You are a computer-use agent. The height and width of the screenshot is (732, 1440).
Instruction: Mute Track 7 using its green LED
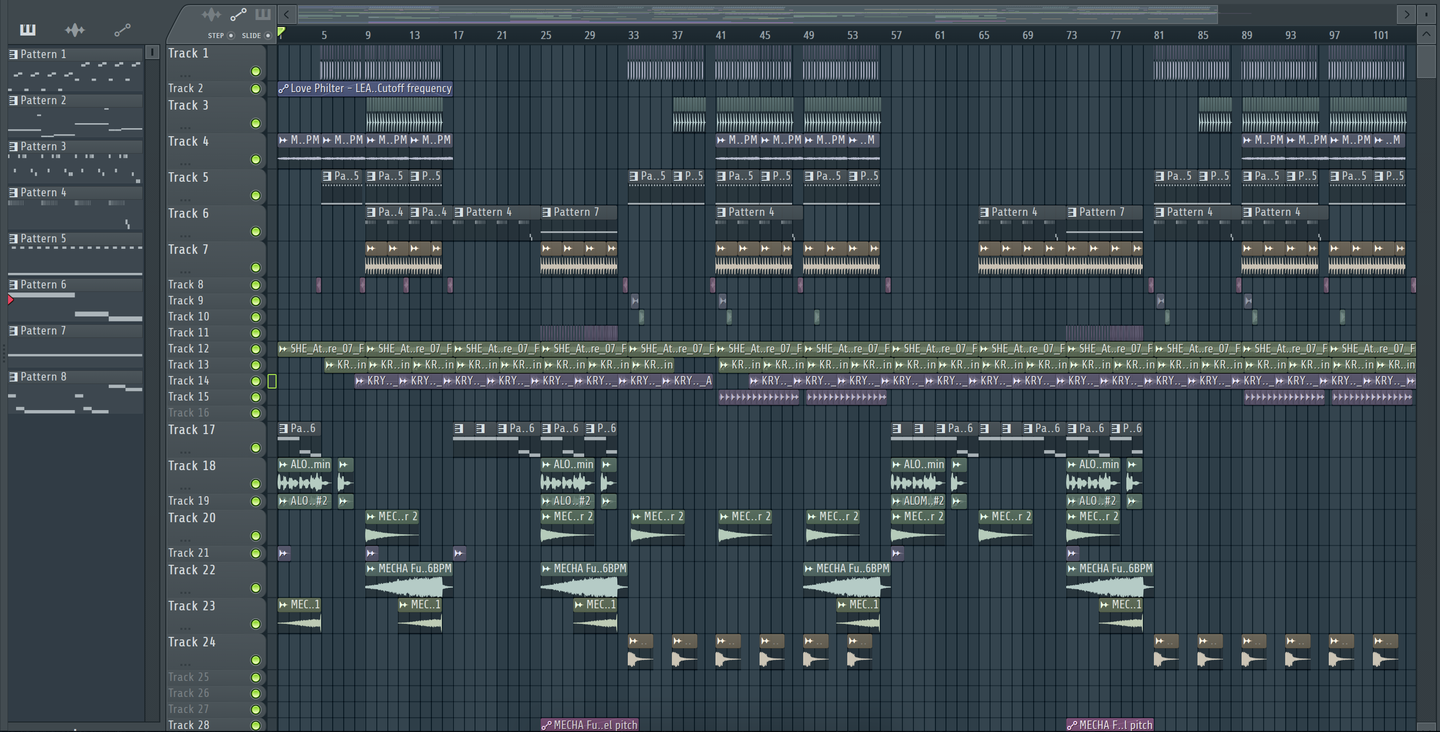pos(256,267)
